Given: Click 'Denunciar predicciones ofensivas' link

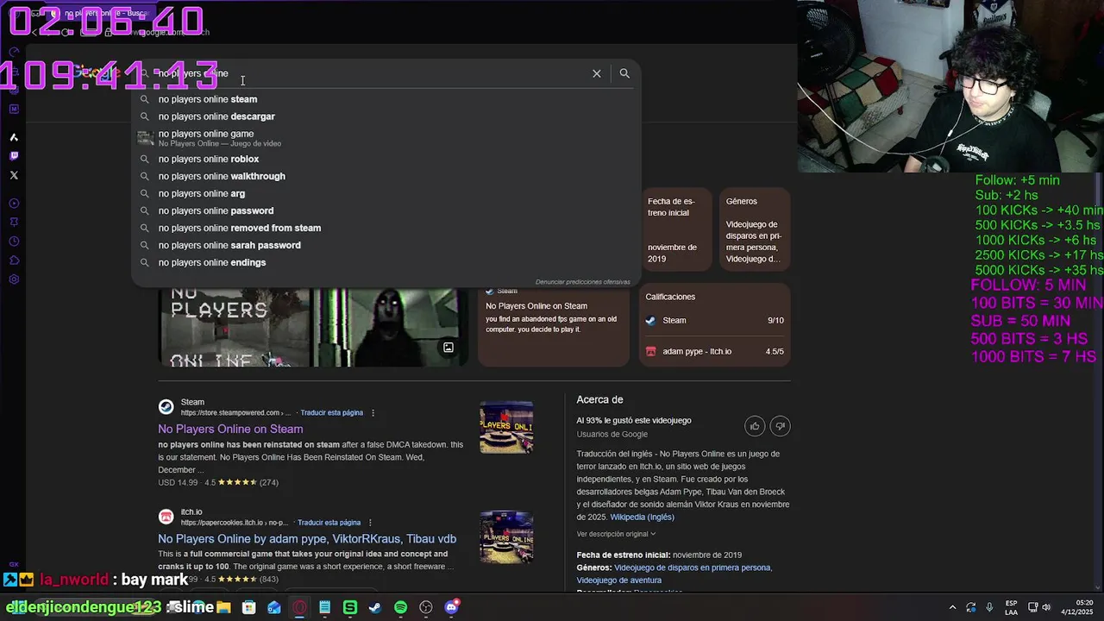Looking at the screenshot, I should pos(583,282).
